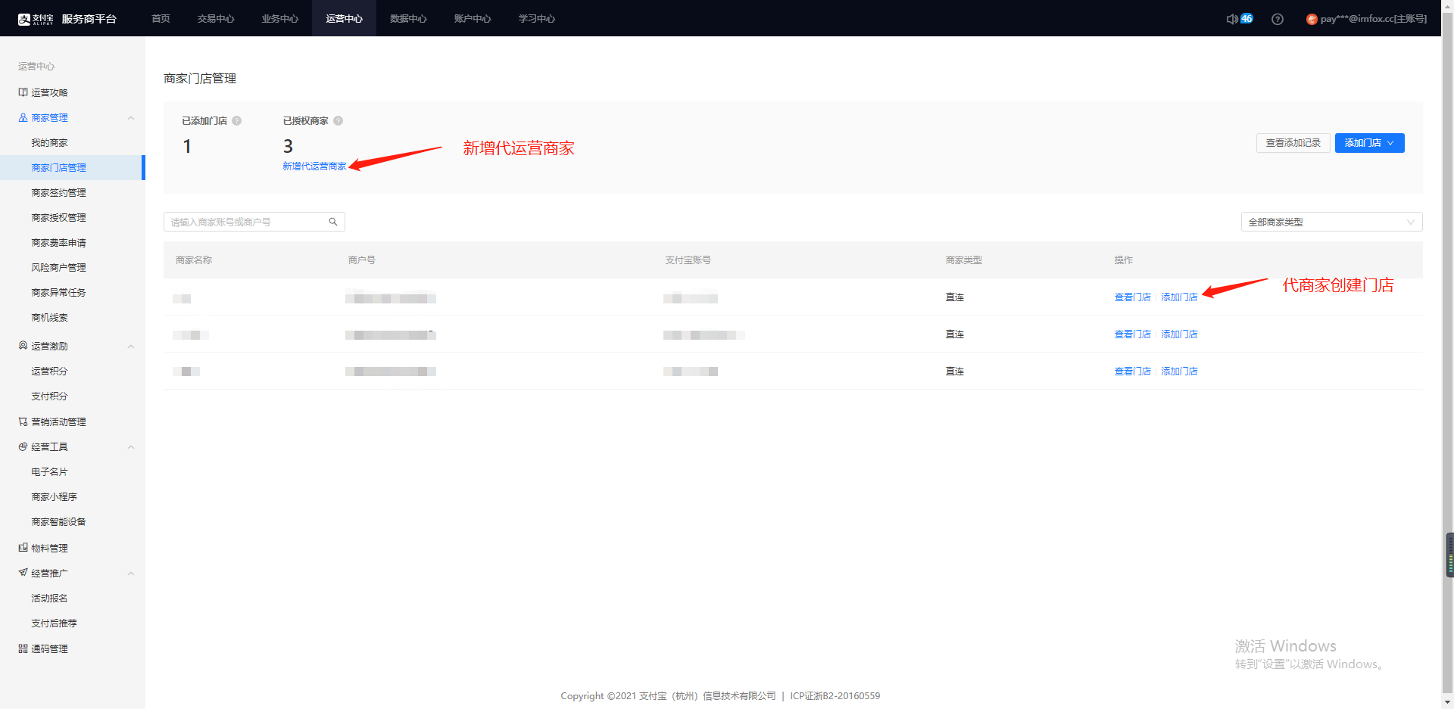Open 商家费率申请 in sidebar
The image size is (1454, 709).
58,243
